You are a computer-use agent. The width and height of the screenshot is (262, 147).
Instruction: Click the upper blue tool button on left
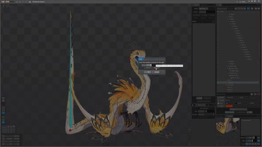coord(3,113)
